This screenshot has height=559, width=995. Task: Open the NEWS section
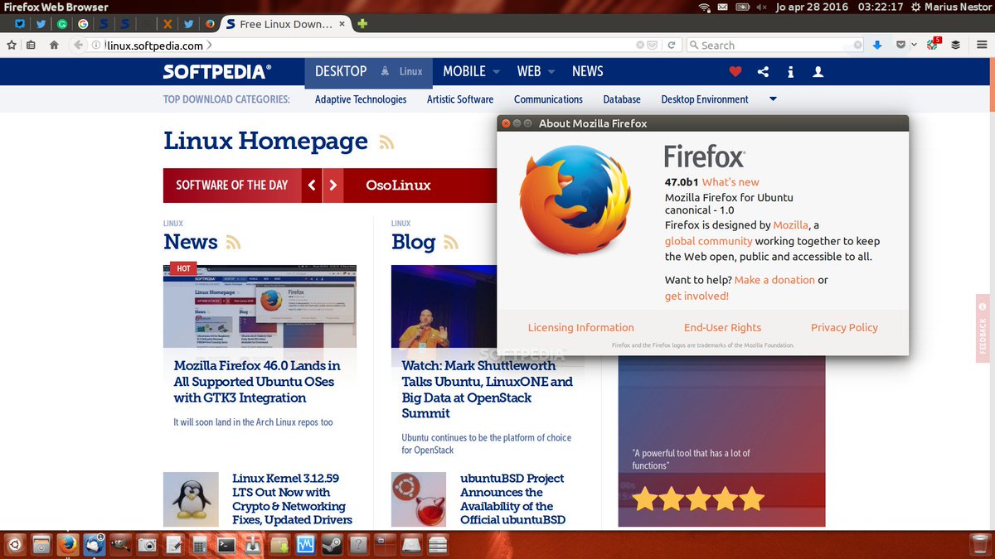(x=588, y=72)
